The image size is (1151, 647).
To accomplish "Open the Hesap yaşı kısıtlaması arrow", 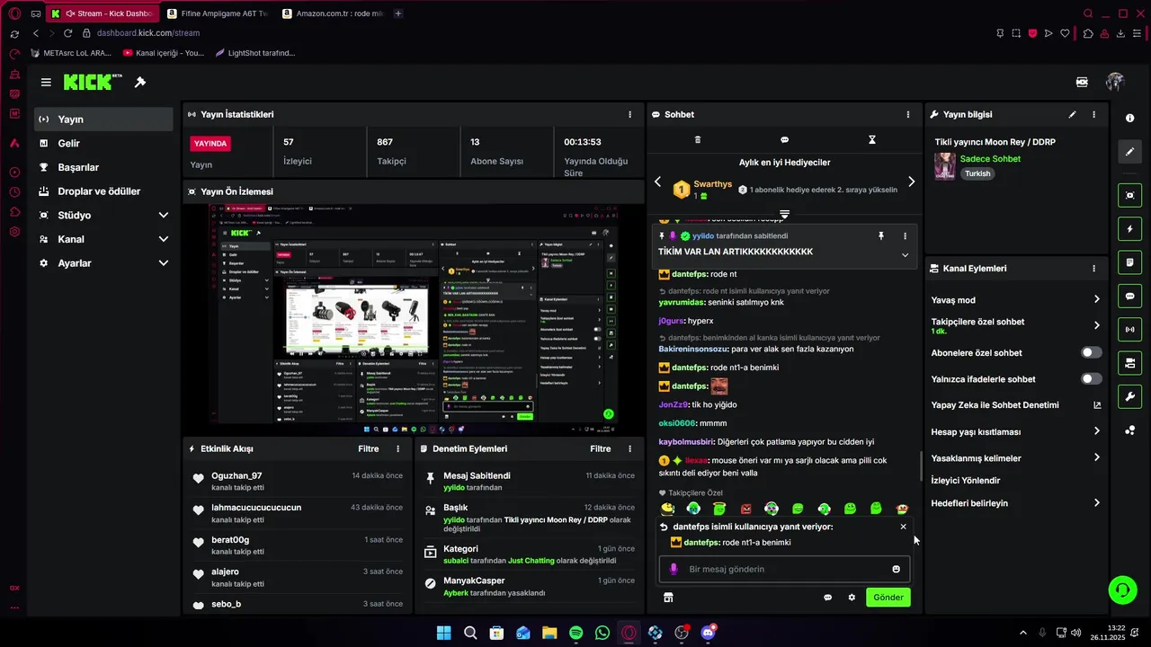I will pyautogui.click(x=1096, y=431).
